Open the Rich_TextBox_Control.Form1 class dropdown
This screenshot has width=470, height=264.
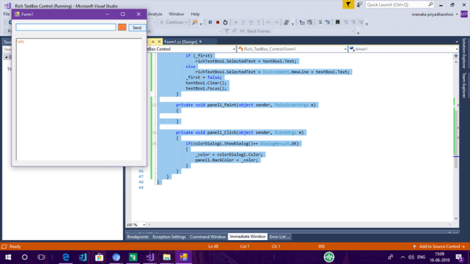[292, 49]
